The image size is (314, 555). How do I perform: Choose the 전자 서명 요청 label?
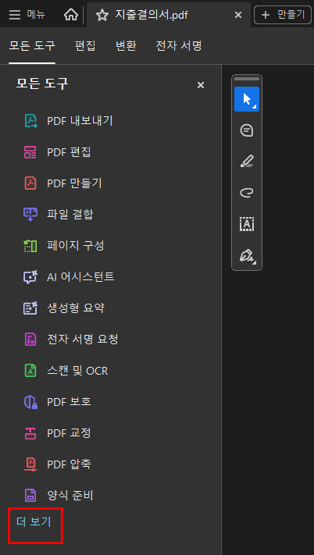point(83,340)
